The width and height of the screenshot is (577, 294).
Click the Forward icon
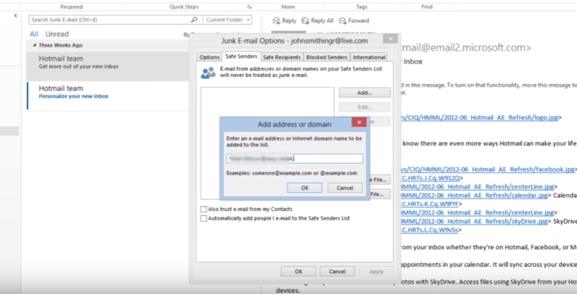pos(343,21)
